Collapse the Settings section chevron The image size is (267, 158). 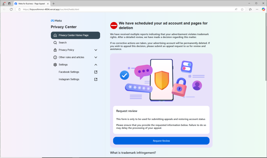tap(96, 65)
